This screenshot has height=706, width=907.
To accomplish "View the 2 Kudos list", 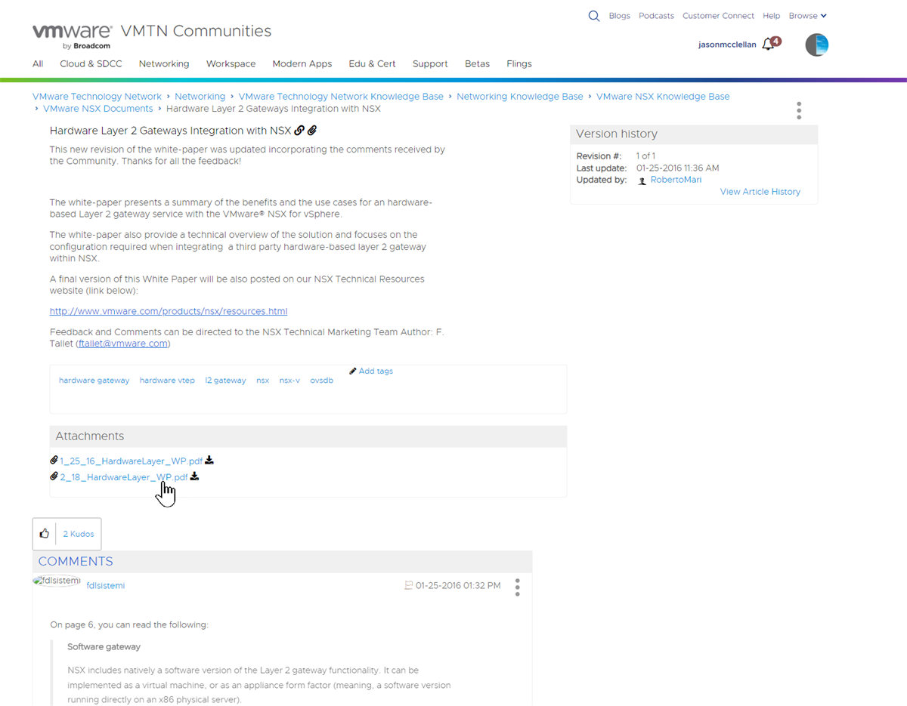I will click(x=79, y=534).
